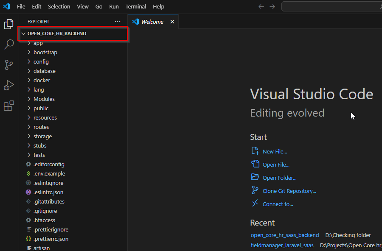Viewport: 382px width, 251px height.
Task: Expand the resources folder
Action: tap(29, 117)
